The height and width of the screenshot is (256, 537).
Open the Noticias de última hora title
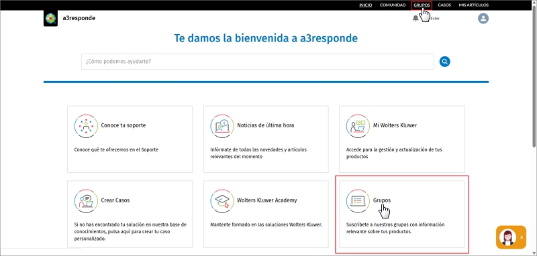(265, 125)
